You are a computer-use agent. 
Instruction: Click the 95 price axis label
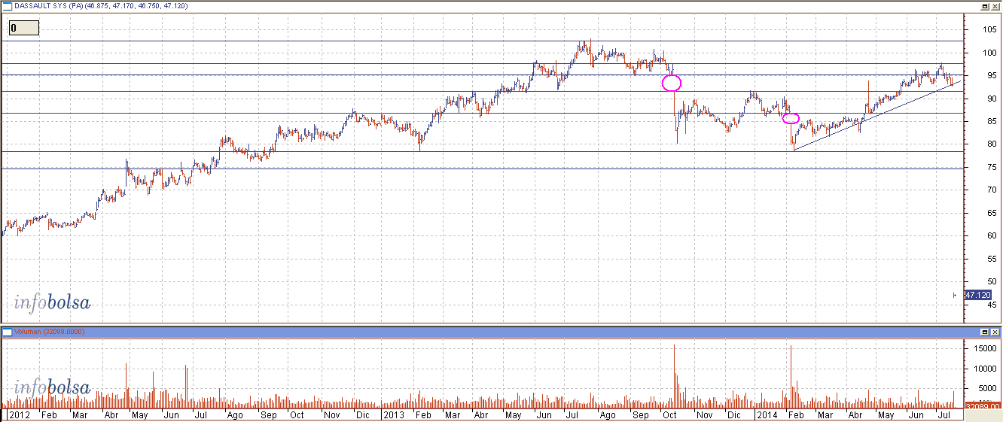coord(991,75)
